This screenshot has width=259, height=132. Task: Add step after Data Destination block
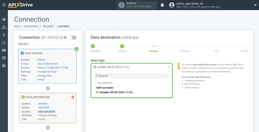click(x=48, y=127)
